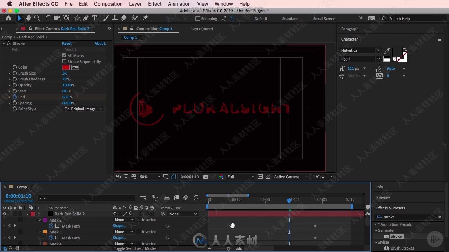The height and width of the screenshot is (252, 449).
Task: Expand the Animation Presets category
Action: point(375,224)
